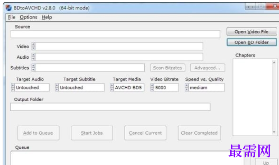Click the Open Video File button
Viewport: 279px width, 165px height.
pos(252,32)
